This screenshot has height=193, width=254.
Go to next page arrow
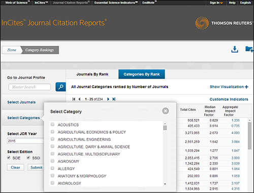108,99
